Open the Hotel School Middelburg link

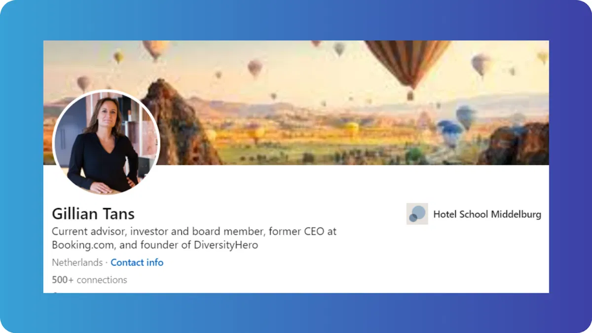coord(487,214)
